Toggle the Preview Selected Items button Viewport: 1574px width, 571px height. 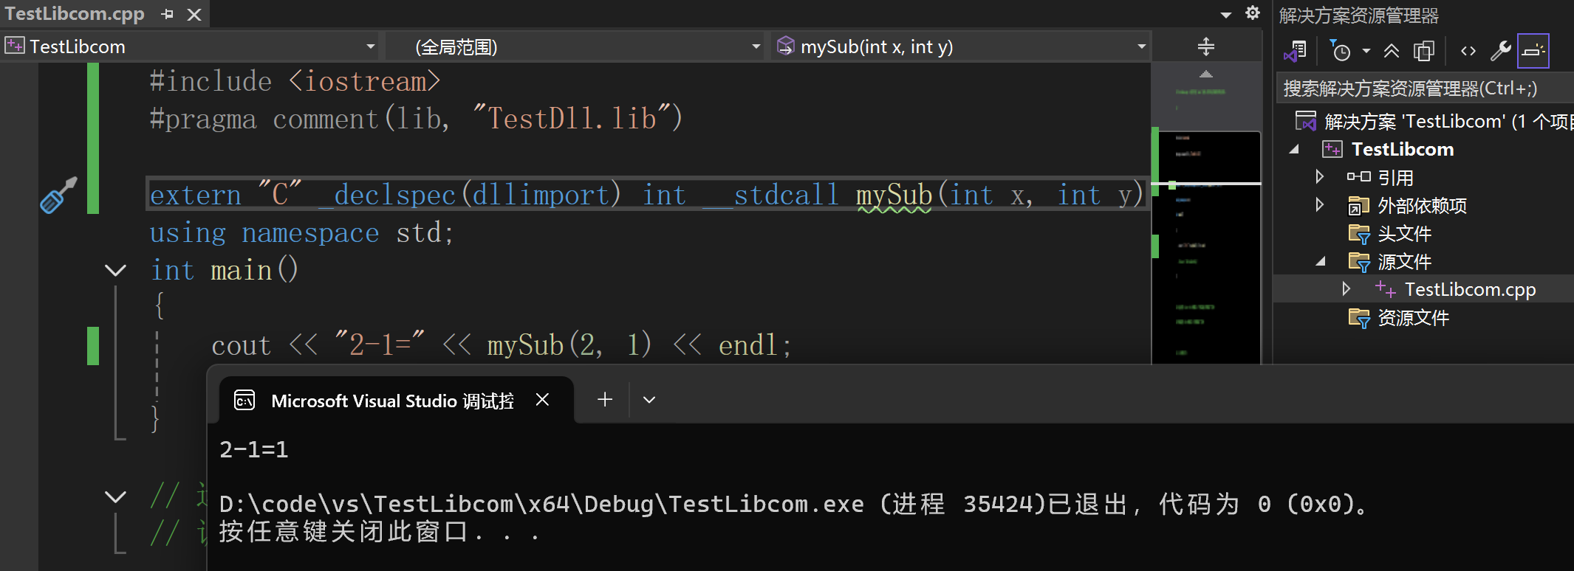[1533, 51]
